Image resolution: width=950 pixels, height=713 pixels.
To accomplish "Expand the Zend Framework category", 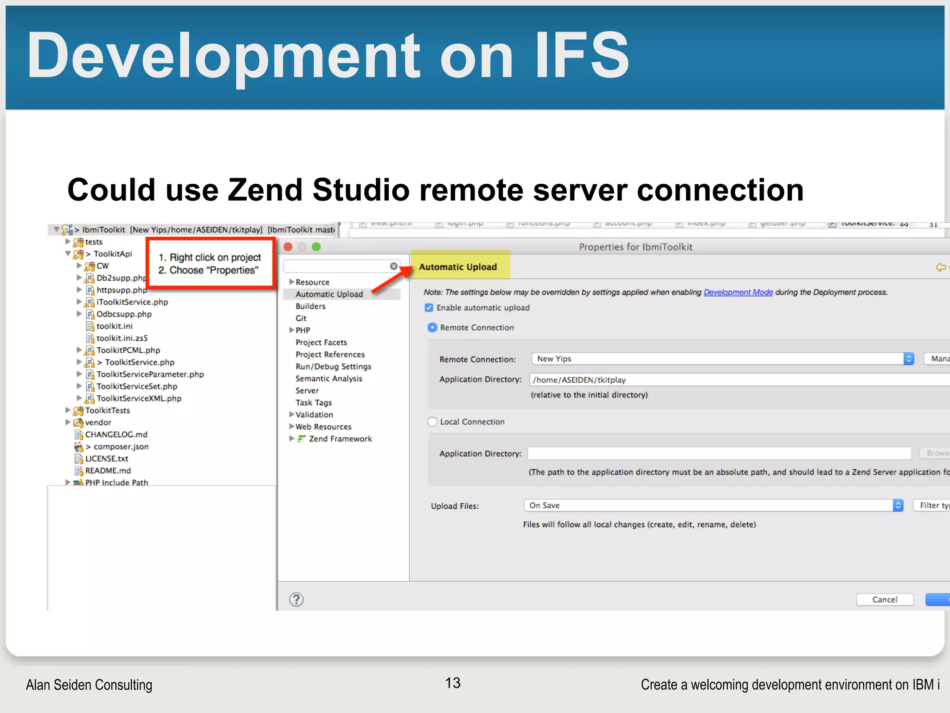I will 292,438.
